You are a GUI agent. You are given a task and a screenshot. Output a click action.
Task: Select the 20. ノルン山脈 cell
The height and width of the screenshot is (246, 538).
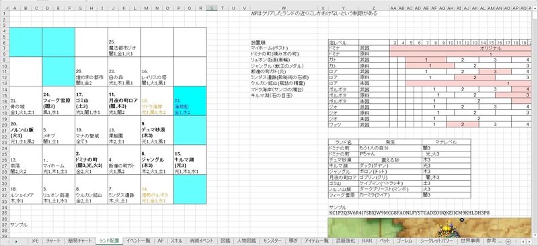[26, 130]
